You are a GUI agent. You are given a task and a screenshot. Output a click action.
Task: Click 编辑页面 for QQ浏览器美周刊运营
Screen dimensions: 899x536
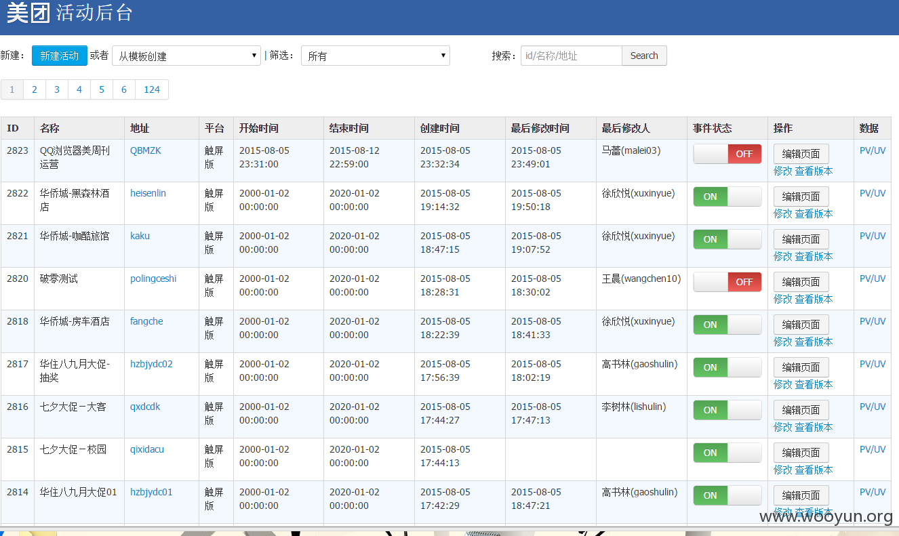(801, 154)
